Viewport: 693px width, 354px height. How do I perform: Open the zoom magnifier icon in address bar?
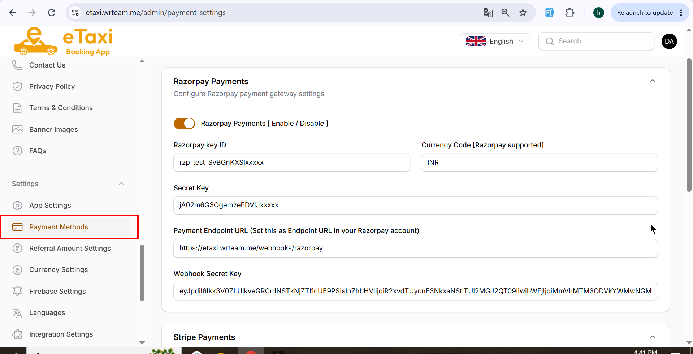(x=505, y=13)
